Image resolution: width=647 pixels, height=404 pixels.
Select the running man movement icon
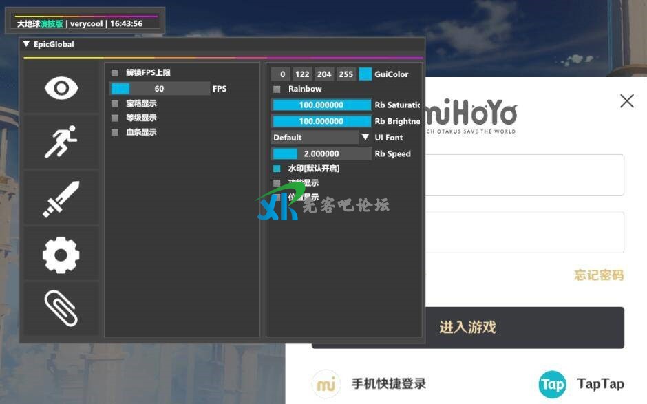[61, 142]
